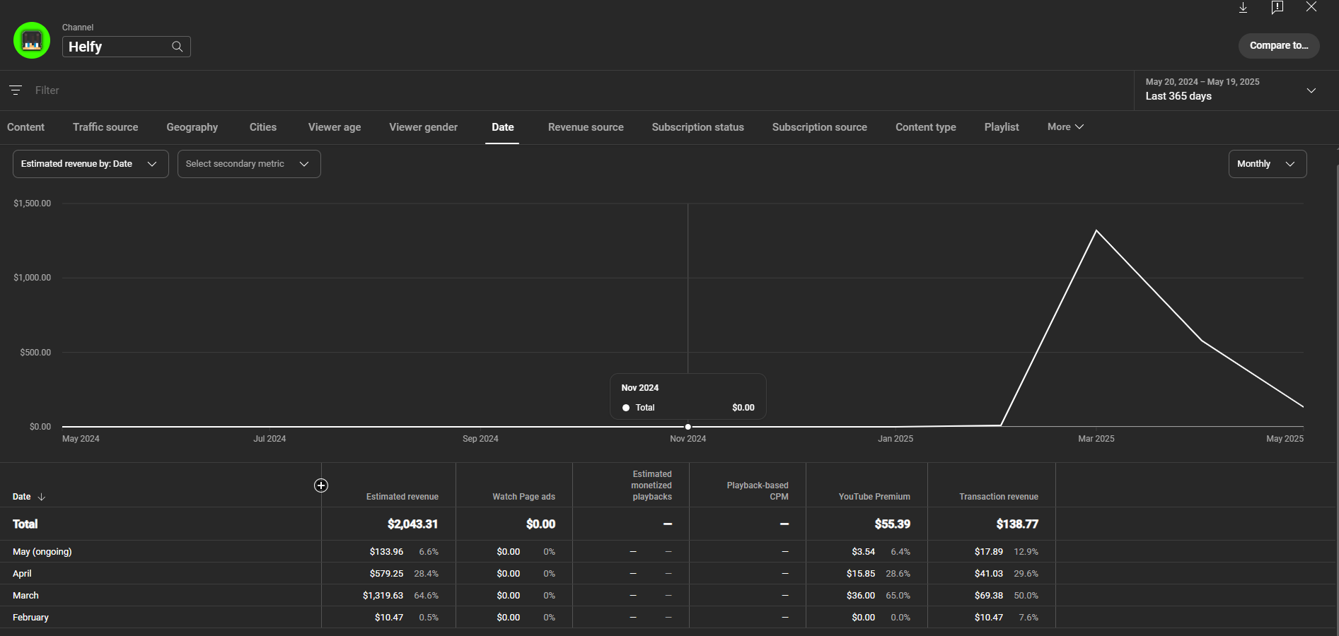Sort by Date column arrow

pyautogui.click(x=42, y=497)
